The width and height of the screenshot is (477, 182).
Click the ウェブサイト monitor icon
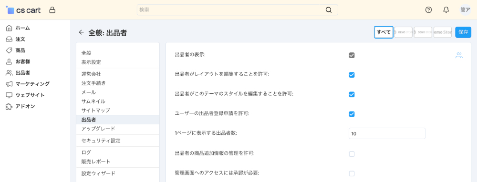click(x=9, y=95)
